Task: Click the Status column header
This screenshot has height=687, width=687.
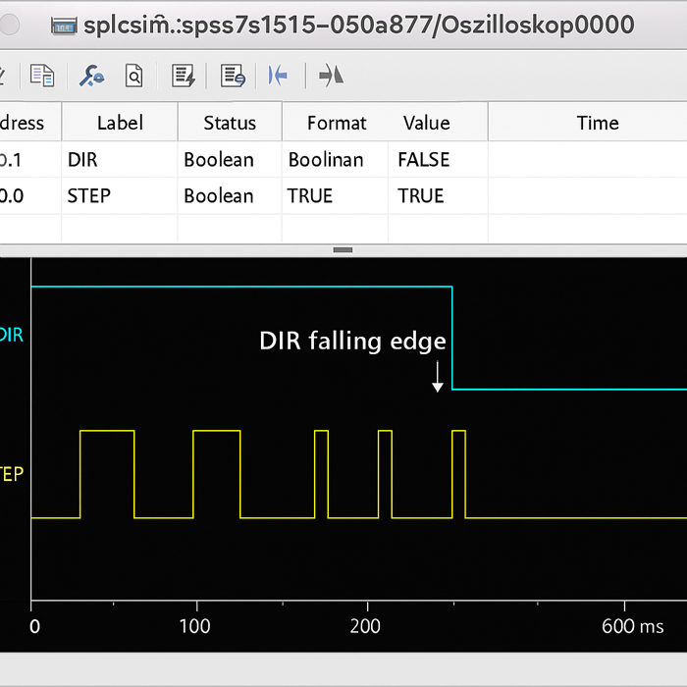Action: pos(230,123)
